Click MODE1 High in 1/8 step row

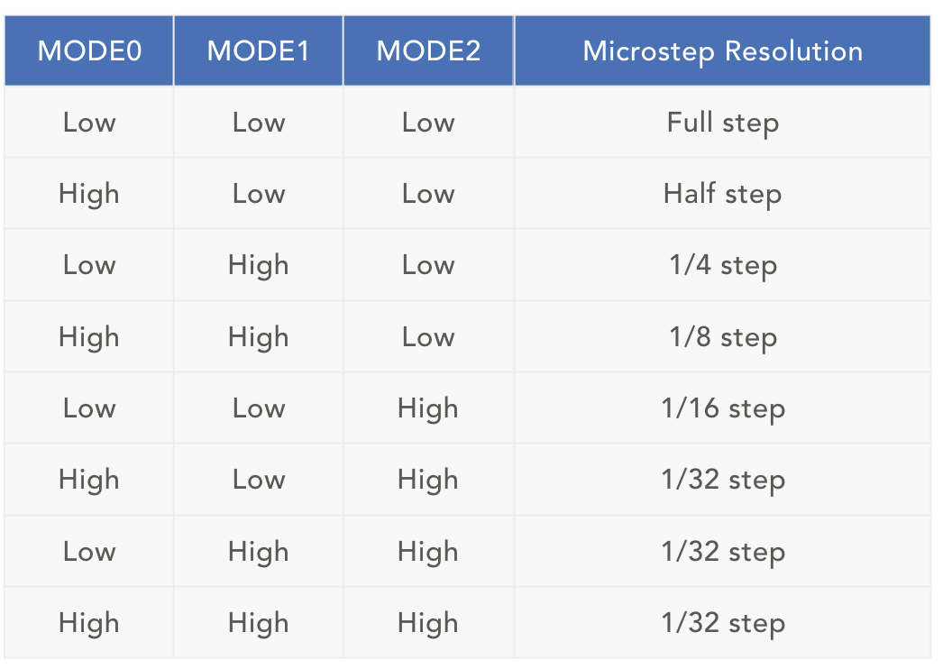coord(259,337)
